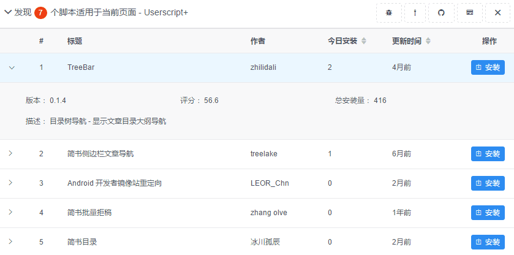The height and width of the screenshot is (255, 514).
Task: Open the GitHub icon link
Action: [x=442, y=12]
